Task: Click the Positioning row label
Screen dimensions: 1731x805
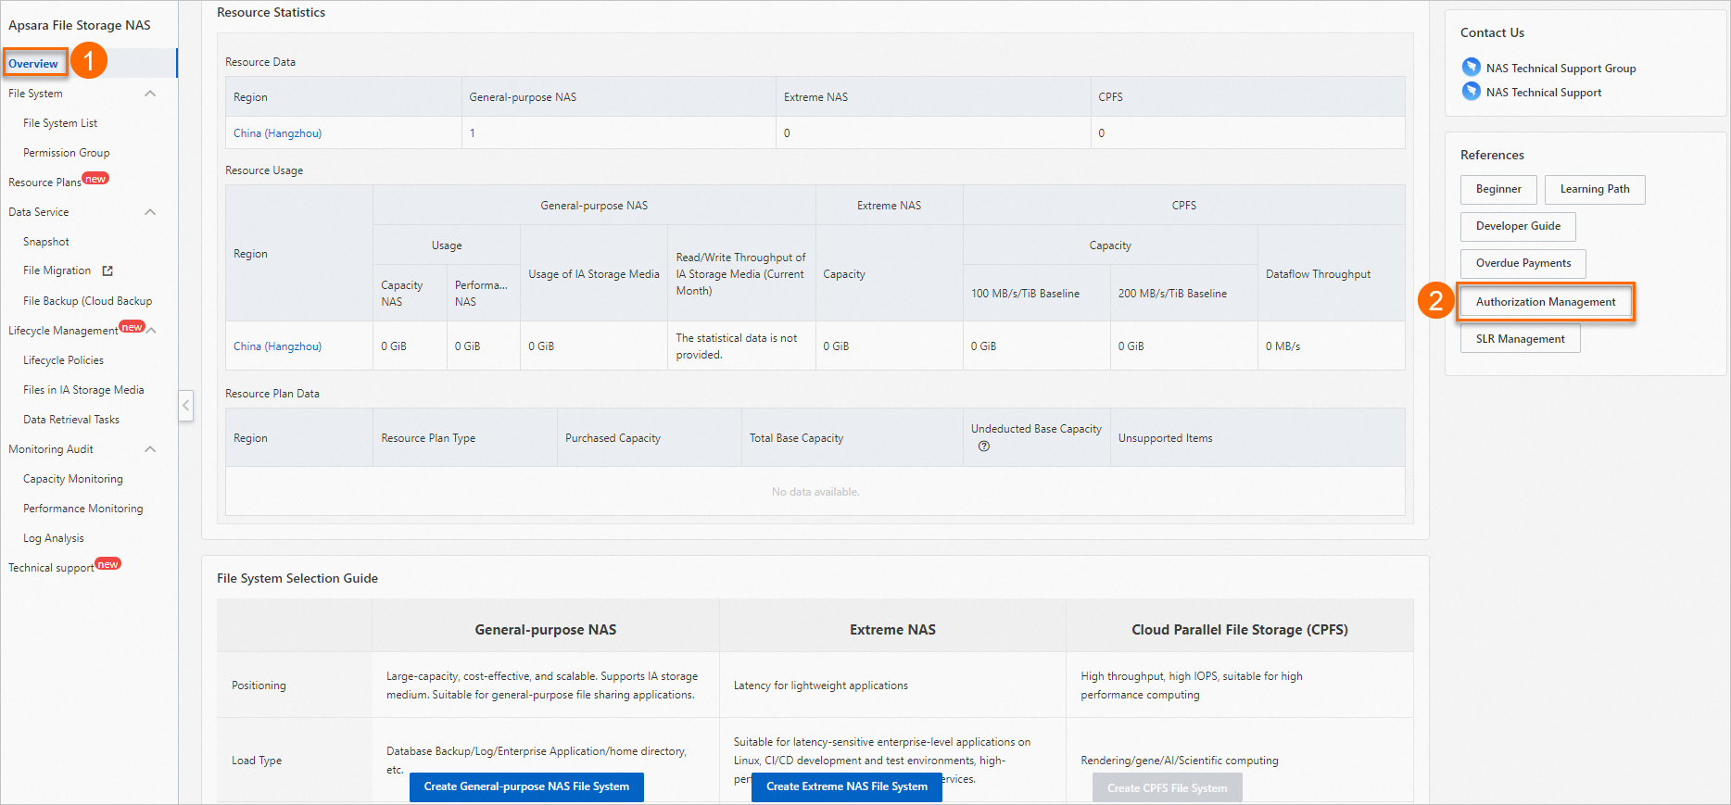Action: coord(259,686)
